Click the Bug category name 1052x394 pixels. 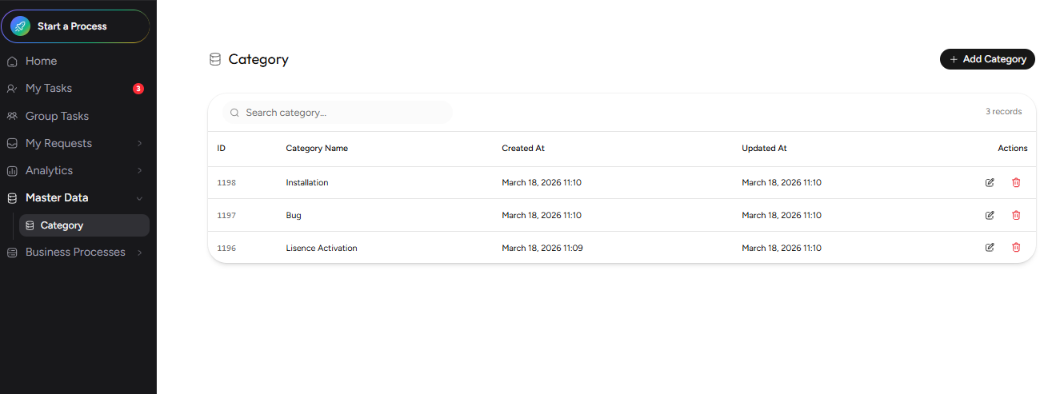tap(294, 216)
